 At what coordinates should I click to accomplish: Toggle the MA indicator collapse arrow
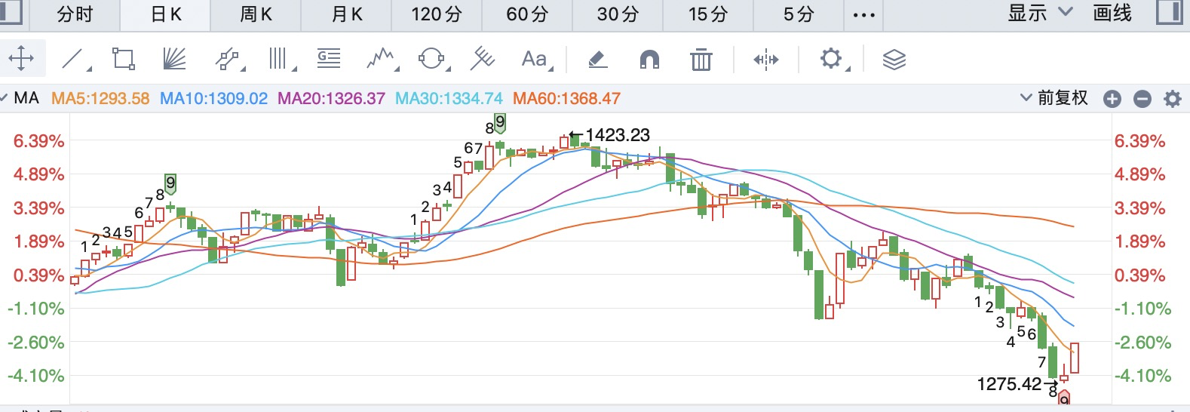[5, 98]
